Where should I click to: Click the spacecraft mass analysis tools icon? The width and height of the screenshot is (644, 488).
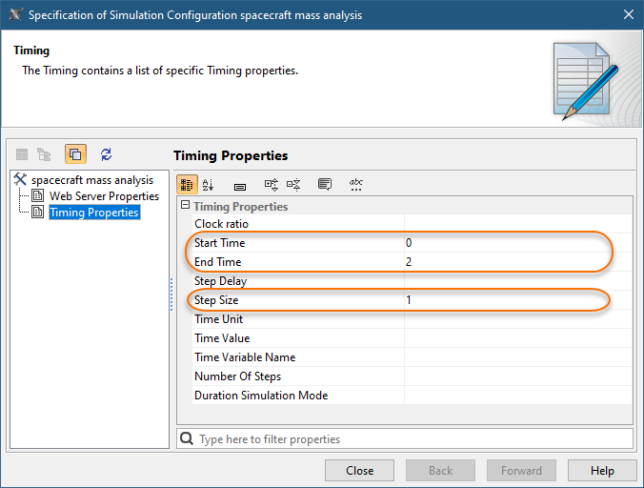20,180
